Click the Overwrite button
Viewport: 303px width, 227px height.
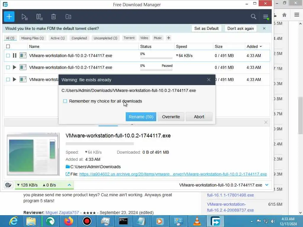[x=171, y=117]
